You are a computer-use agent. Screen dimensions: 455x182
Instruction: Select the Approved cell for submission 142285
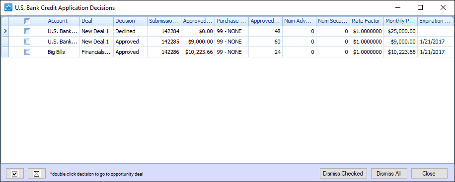coord(130,42)
